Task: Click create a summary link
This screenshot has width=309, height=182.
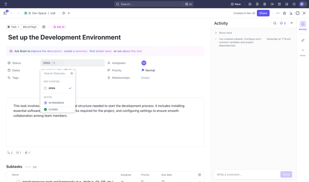Action: pos(76,51)
